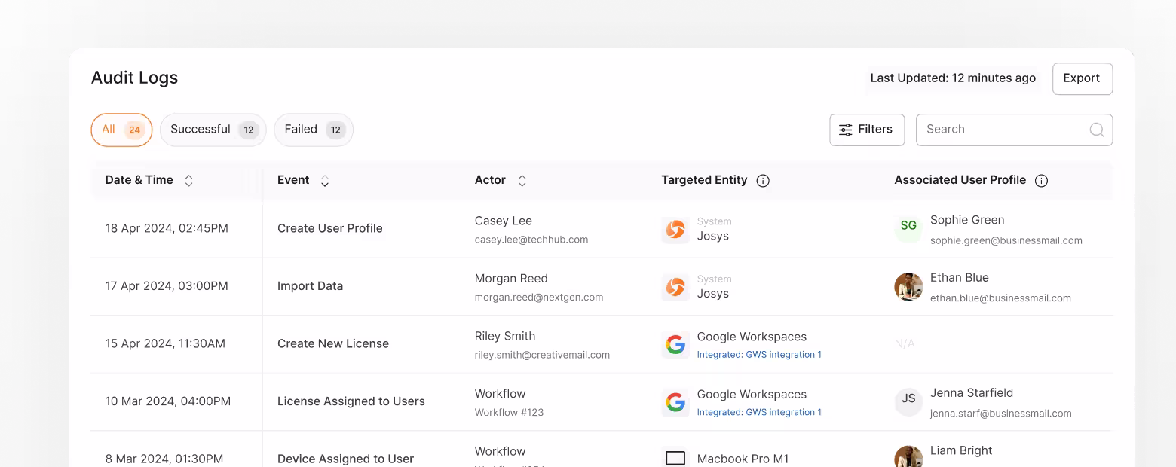Viewport: 1176px width, 467px height.
Task: Click the Date & Time column header
Action: tap(139, 180)
